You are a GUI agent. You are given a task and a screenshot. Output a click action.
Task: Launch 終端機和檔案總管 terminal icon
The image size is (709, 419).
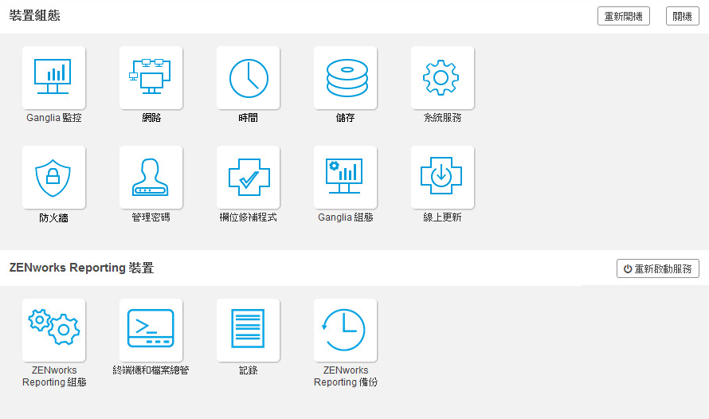pyautogui.click(x=151, y=330)
